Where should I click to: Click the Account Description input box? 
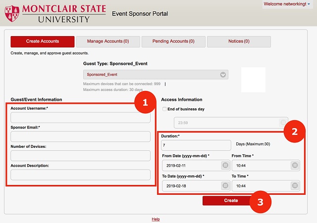(x=80, y=175)
